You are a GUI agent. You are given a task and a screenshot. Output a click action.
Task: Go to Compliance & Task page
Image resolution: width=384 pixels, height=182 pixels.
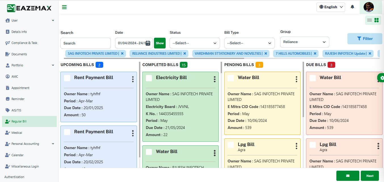24,43
